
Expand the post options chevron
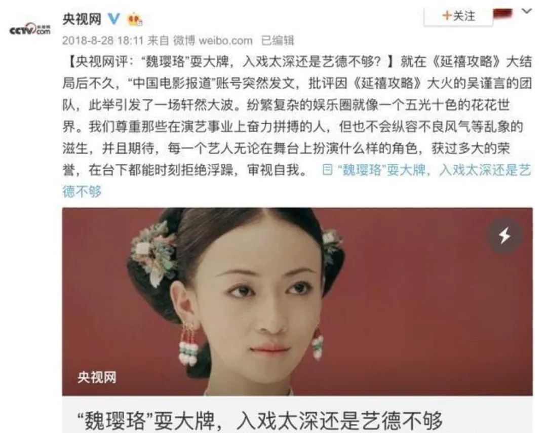pyautogui.click(x=526, y=11)
